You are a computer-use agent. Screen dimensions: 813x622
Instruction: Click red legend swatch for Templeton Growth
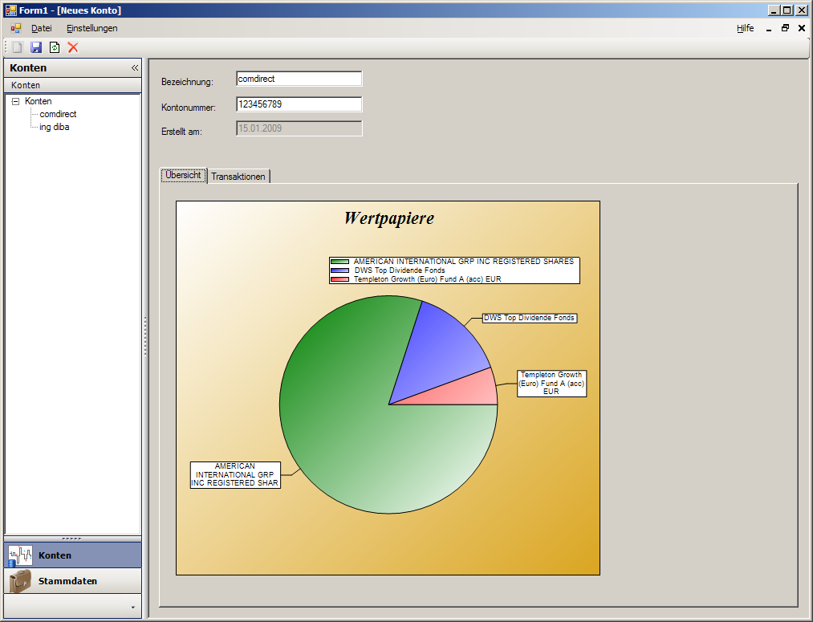coord(340,279)
